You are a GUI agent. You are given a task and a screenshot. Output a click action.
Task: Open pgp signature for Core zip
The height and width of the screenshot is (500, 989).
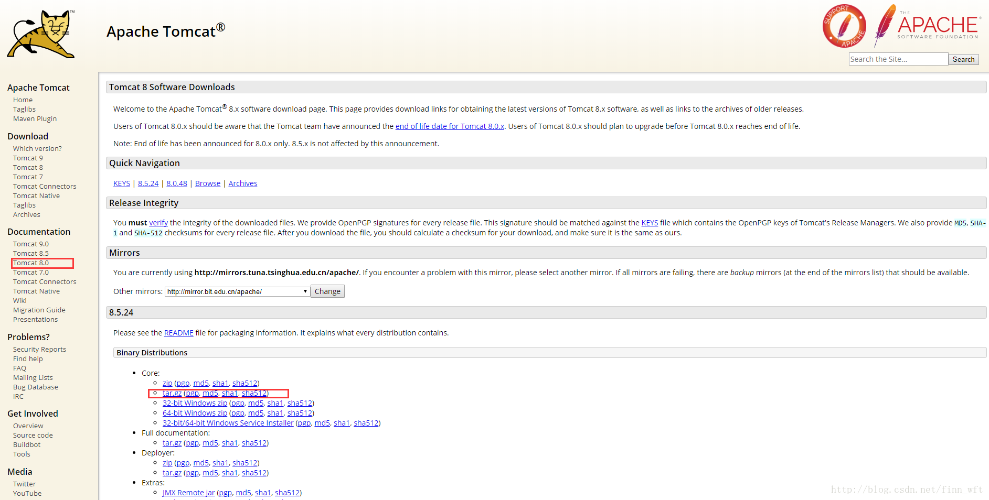(x=183, y=383)
